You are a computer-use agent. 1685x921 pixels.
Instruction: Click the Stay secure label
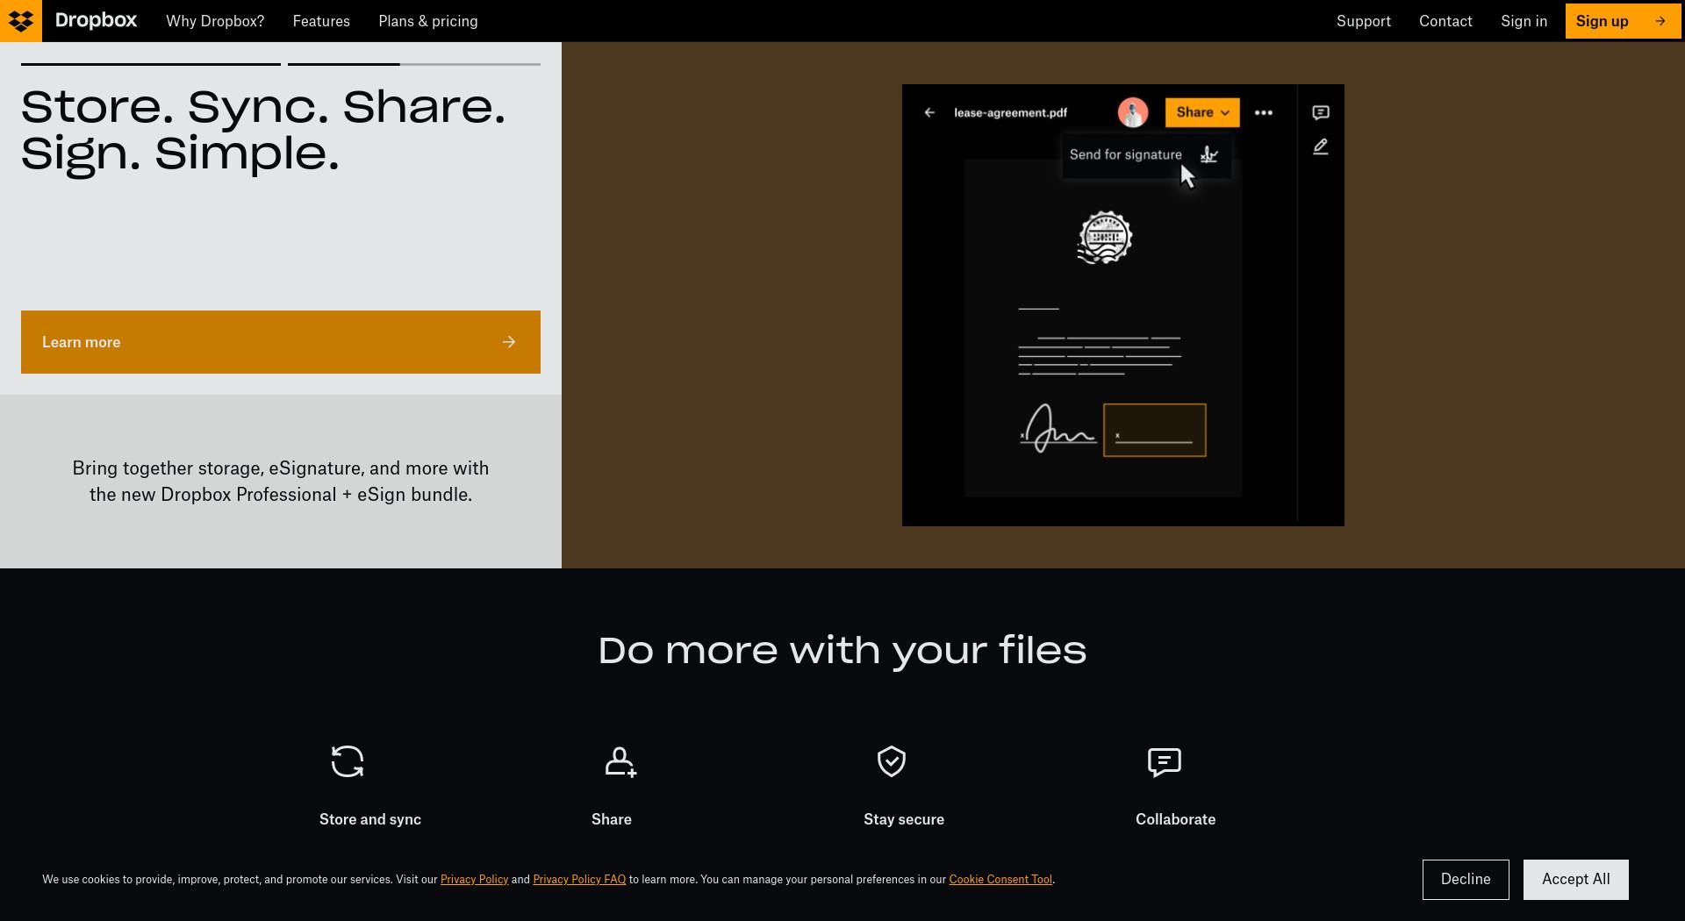[904, 819]
